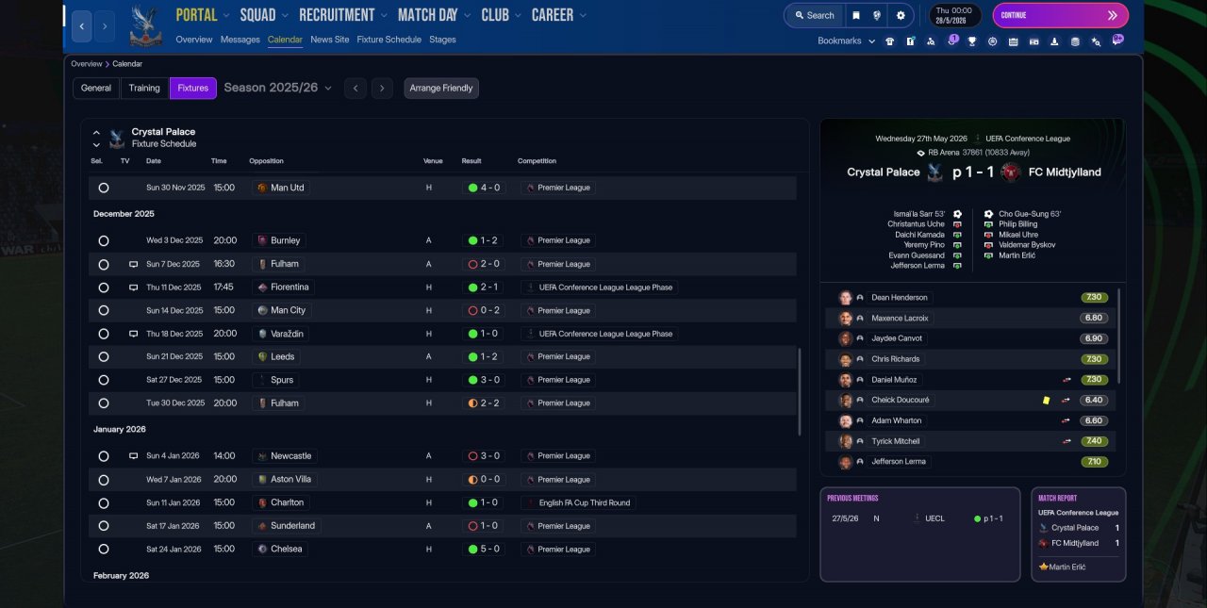This screenshot has width=1207, height=608.
Task: Click the Crystal Palace badge in Fixture Schedule header
Action: point(117,139)
